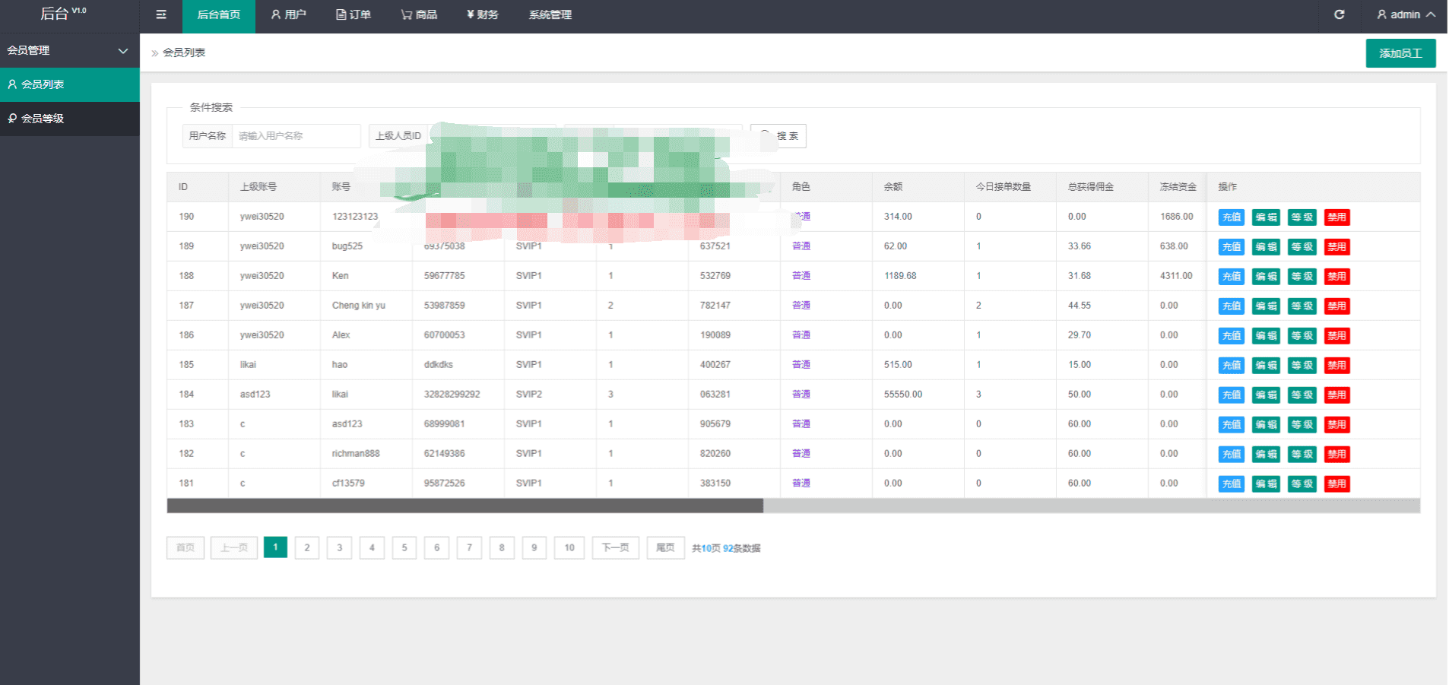Viewport: 1449px width, 685px height.
Task: Click 充值 for user ID 190
Action: point(1231,217)
